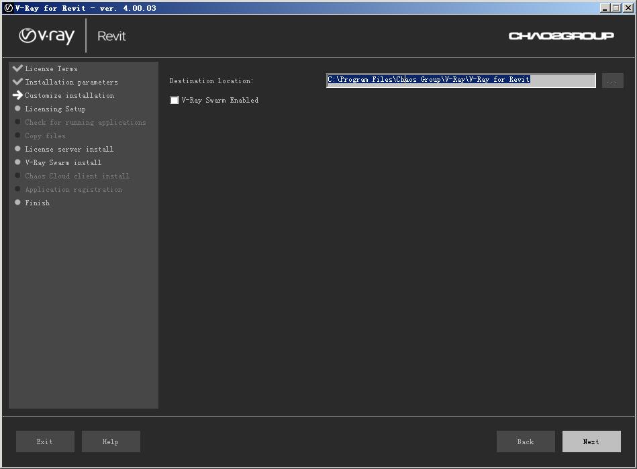The image size is (637, 469).
Task: Click the Chaos Cloud client install step
Action: click(x=77, y=176)
